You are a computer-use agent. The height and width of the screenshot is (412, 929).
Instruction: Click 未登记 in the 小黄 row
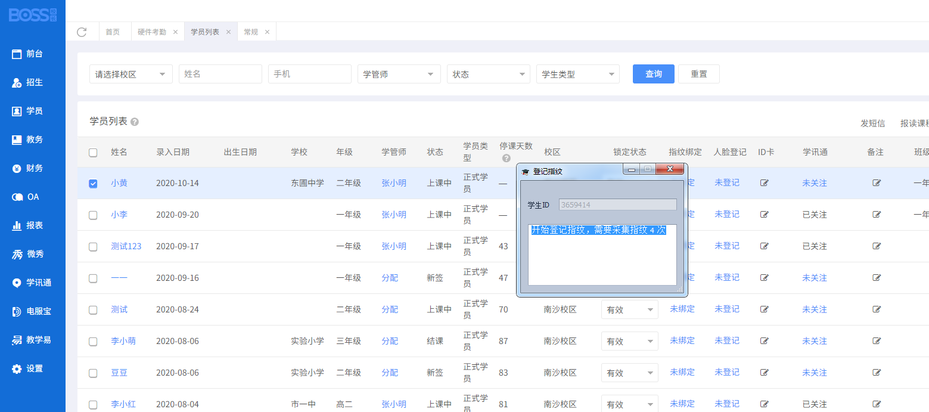click(727, 182)
